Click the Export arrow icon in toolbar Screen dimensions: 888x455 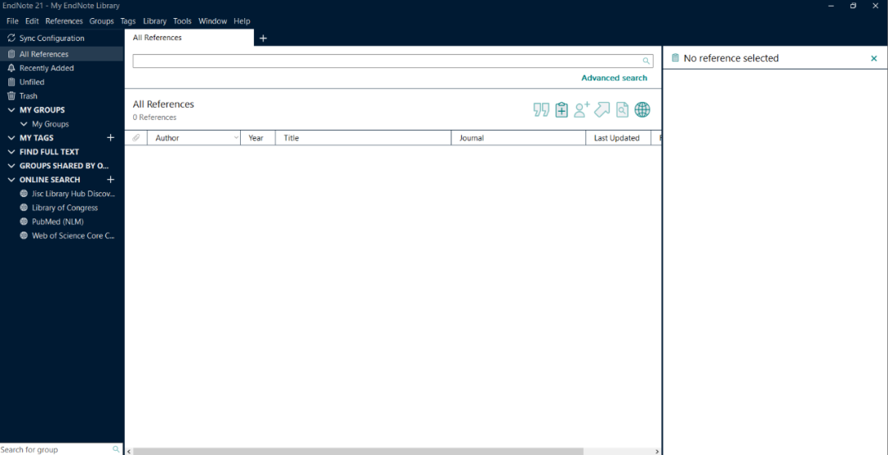click(602, 110)
